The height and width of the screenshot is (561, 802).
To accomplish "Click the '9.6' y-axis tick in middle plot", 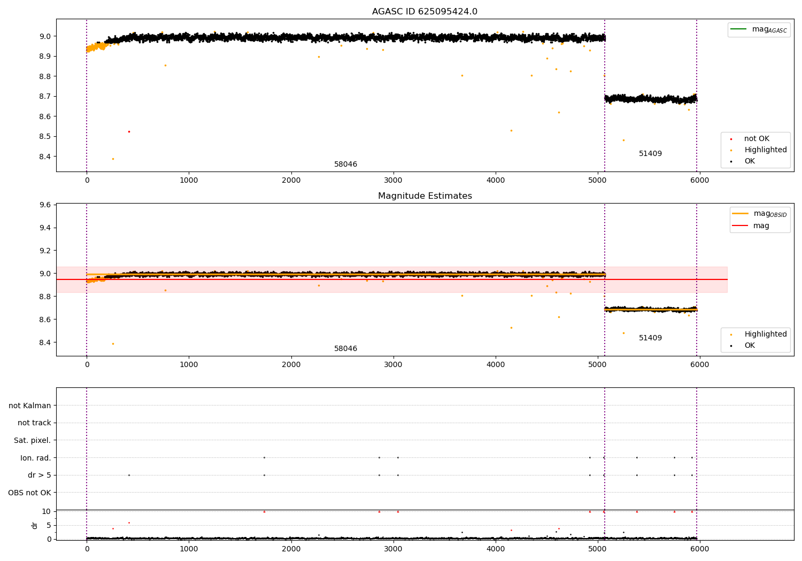I will tap(45, 205).
